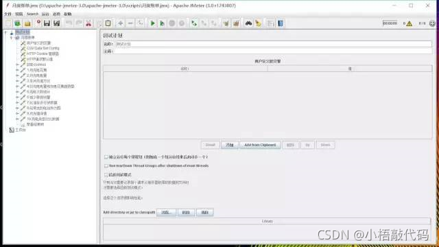Open the 运行 (Run) menu
Screen dimensions: 439x247
point(45,14)
